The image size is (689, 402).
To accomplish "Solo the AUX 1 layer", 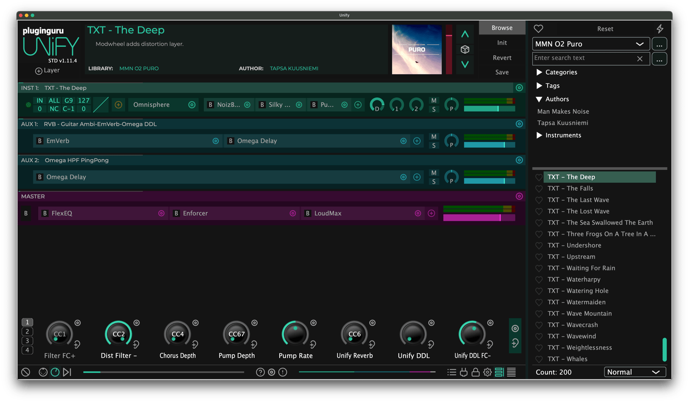I will coord(434,145).
